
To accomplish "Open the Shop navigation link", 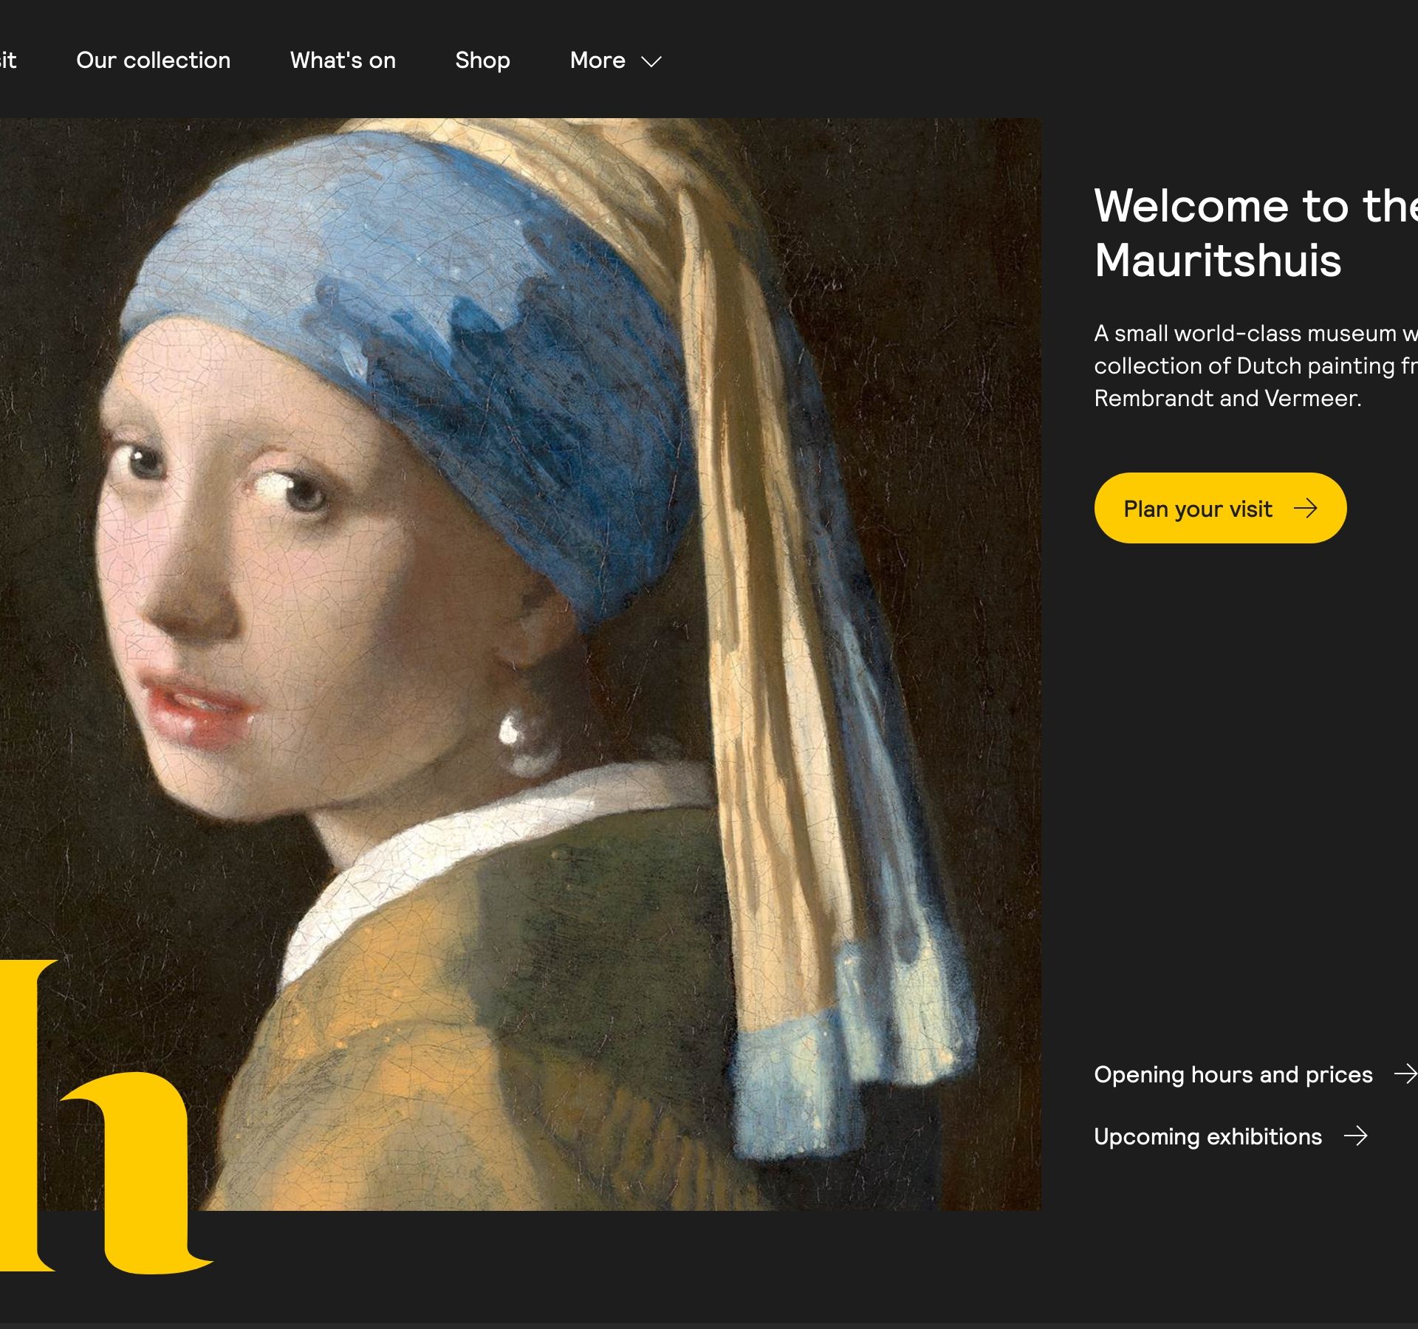I will coord(482,61).
